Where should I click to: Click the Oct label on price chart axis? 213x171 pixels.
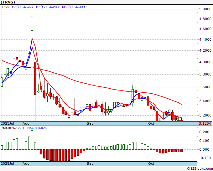click(151, 123)
